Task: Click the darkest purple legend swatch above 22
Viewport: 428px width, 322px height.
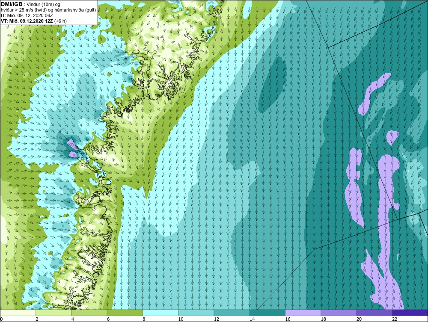Action: click(410, 313)
